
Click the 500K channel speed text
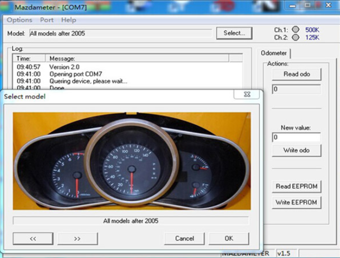(x=312, y=30)
